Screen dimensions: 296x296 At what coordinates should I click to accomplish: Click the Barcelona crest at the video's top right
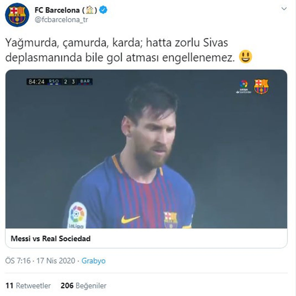[261, 86]
